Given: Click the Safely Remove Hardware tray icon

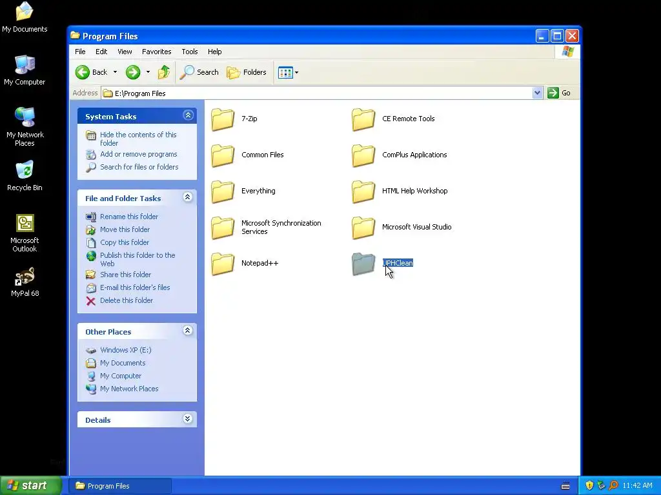Looking at the screenshot, I should pyautogui.click(x=601, y=486).
